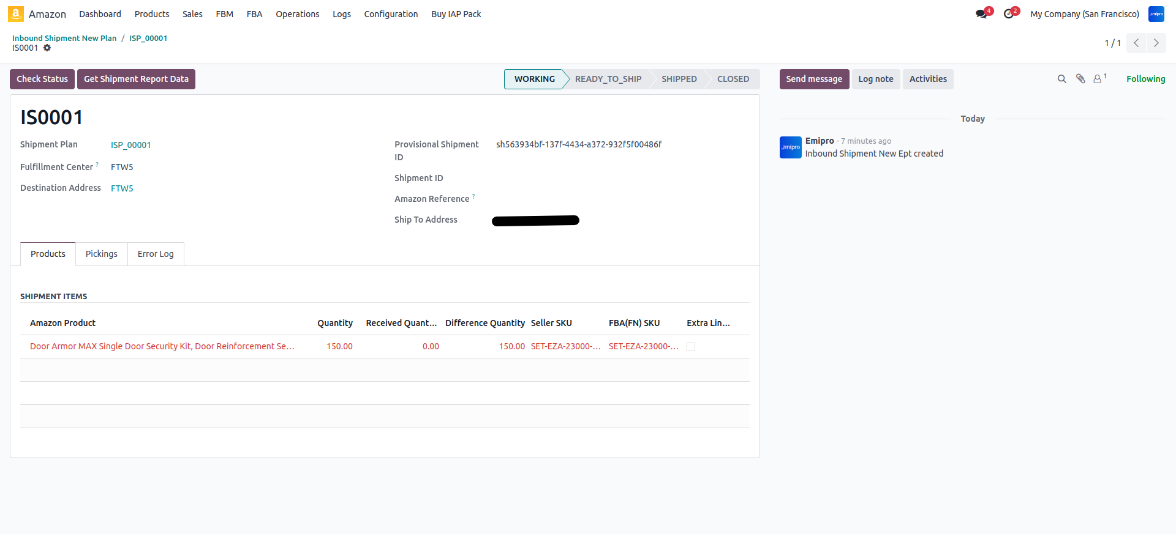This screenshot has height=534, width=1176.
Task: Open the Operations menu
Action: (x=297, y=14)
